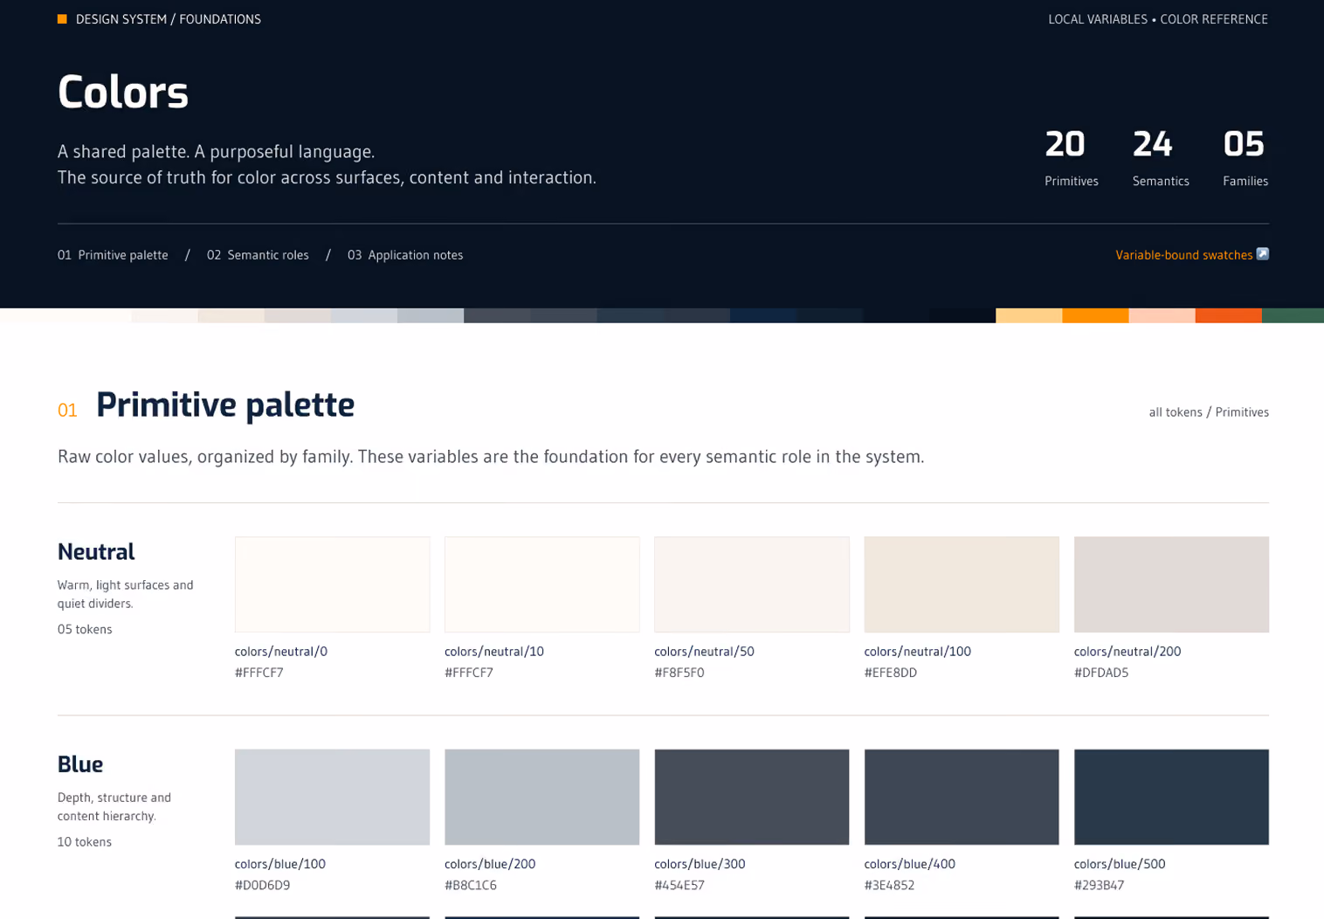
Task: Click the colors/neutral/200 swatch
Action: 1171,584
